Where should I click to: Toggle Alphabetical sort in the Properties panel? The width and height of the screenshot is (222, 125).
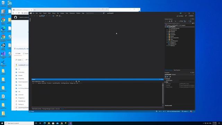click(x=168, y=77)
